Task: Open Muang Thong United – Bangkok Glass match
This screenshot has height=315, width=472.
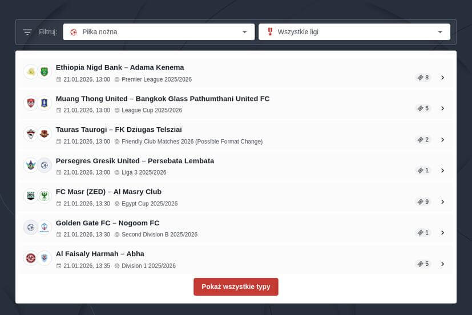Action: [x=163, y=99]
